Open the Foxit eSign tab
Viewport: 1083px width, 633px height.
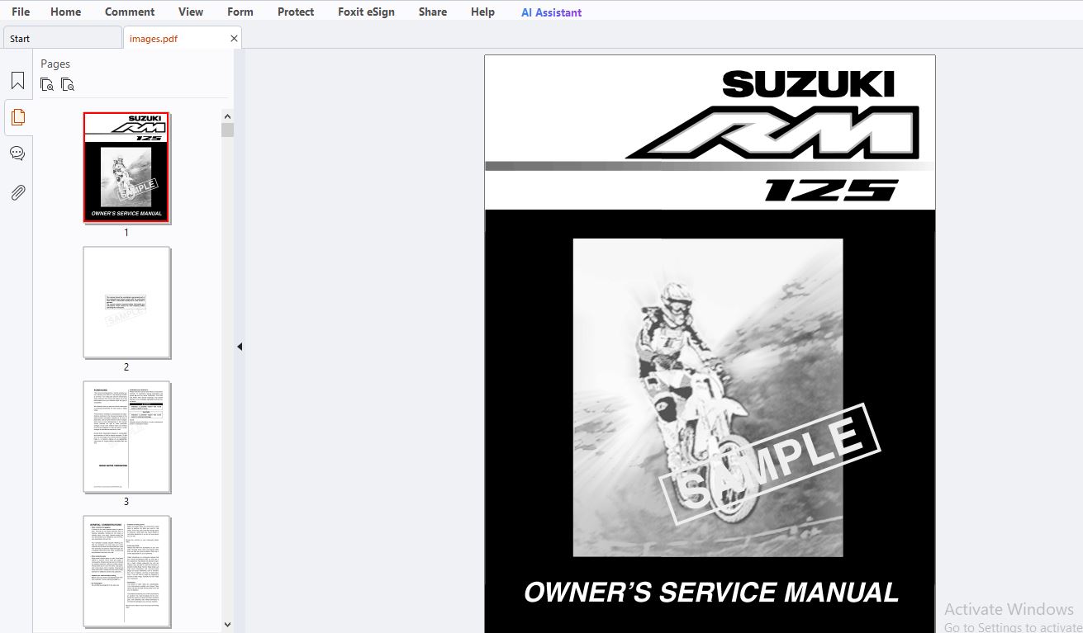pyautogui.click(x=366, y=12)
